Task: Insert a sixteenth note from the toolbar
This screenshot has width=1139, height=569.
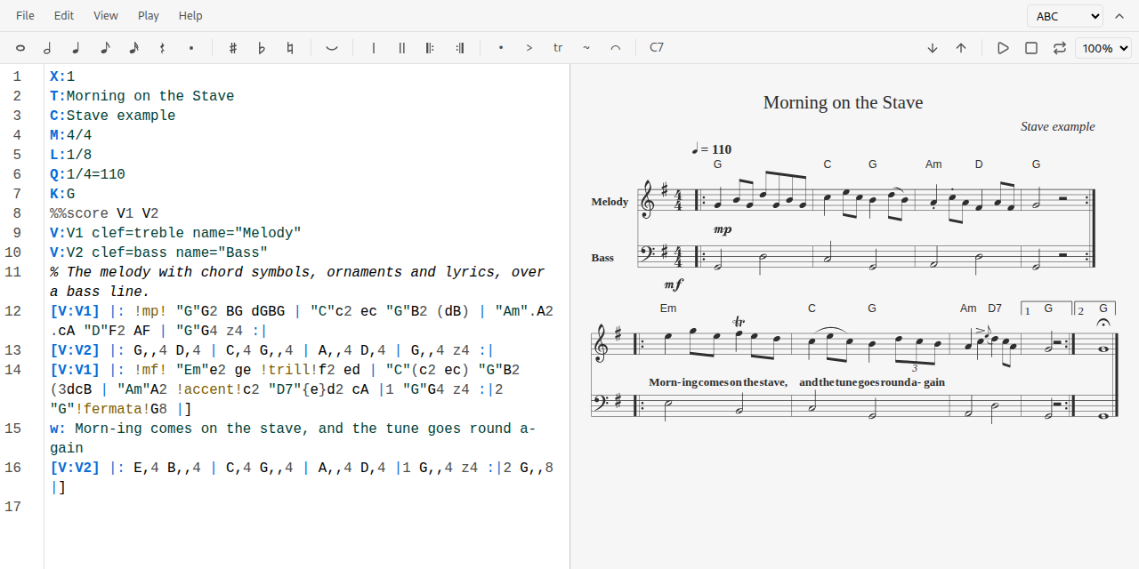Action: pyautogui.click(x=133, y=48)
